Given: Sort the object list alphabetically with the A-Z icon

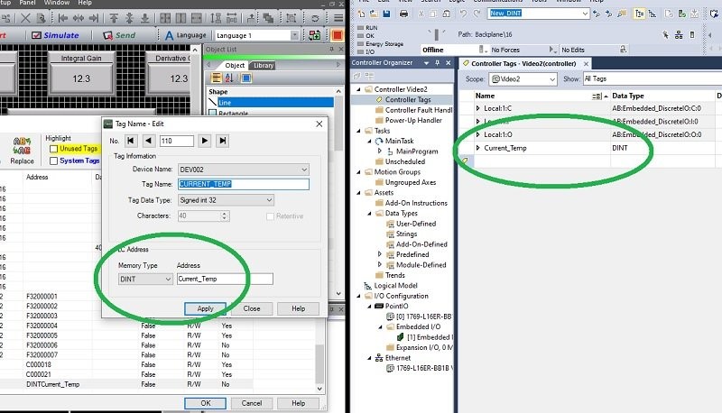Looking at the screenshot, I should click(x=229, y=78).
